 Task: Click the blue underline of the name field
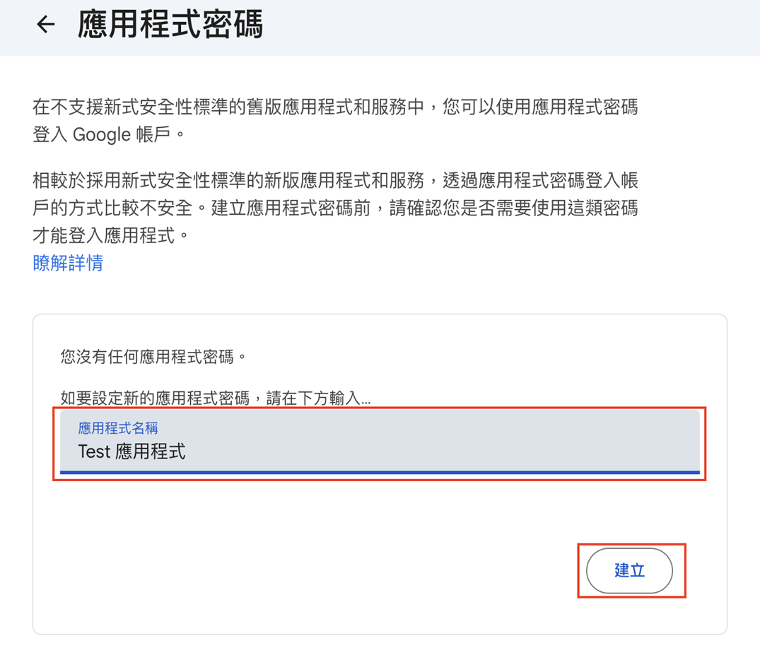(x=380, y=472)
